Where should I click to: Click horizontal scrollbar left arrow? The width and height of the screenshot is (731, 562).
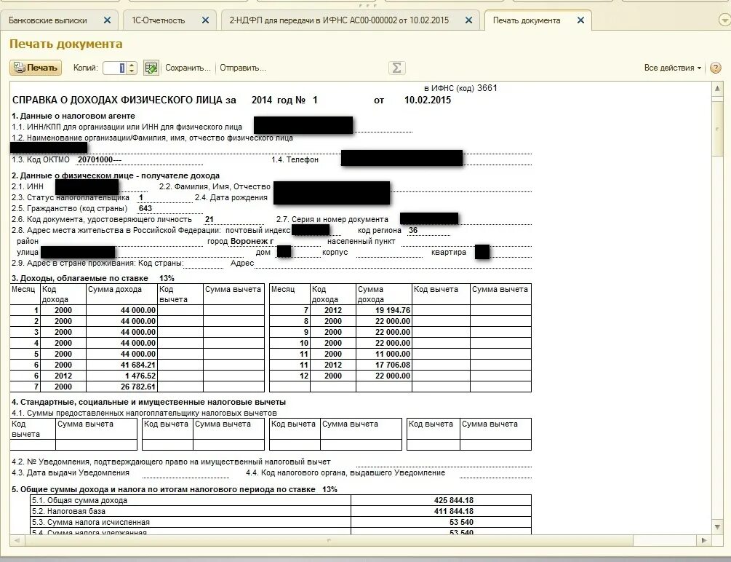point(17,541)
